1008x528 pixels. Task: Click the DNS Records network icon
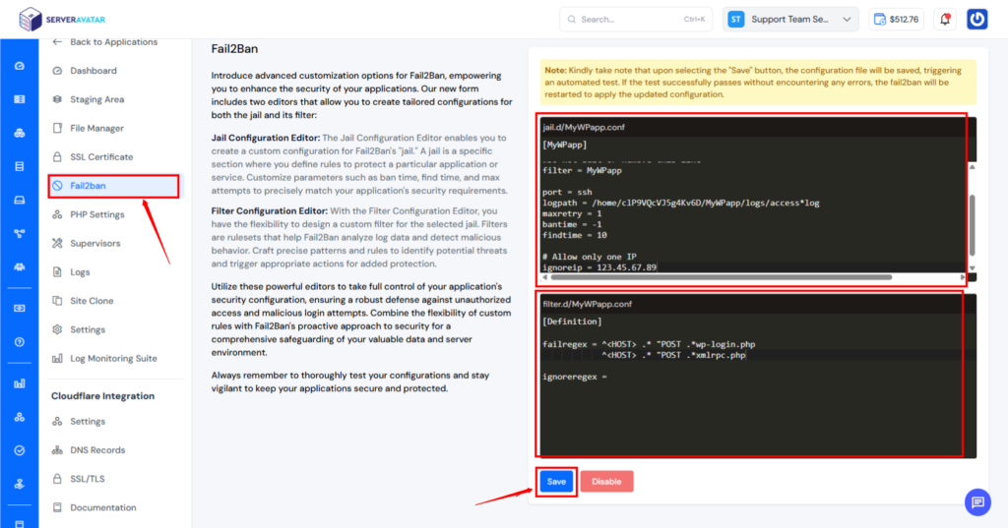pyautogui.click(x=57, y=450)
